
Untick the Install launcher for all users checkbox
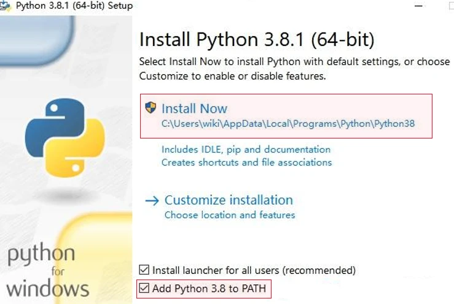[x=144, y=270]
